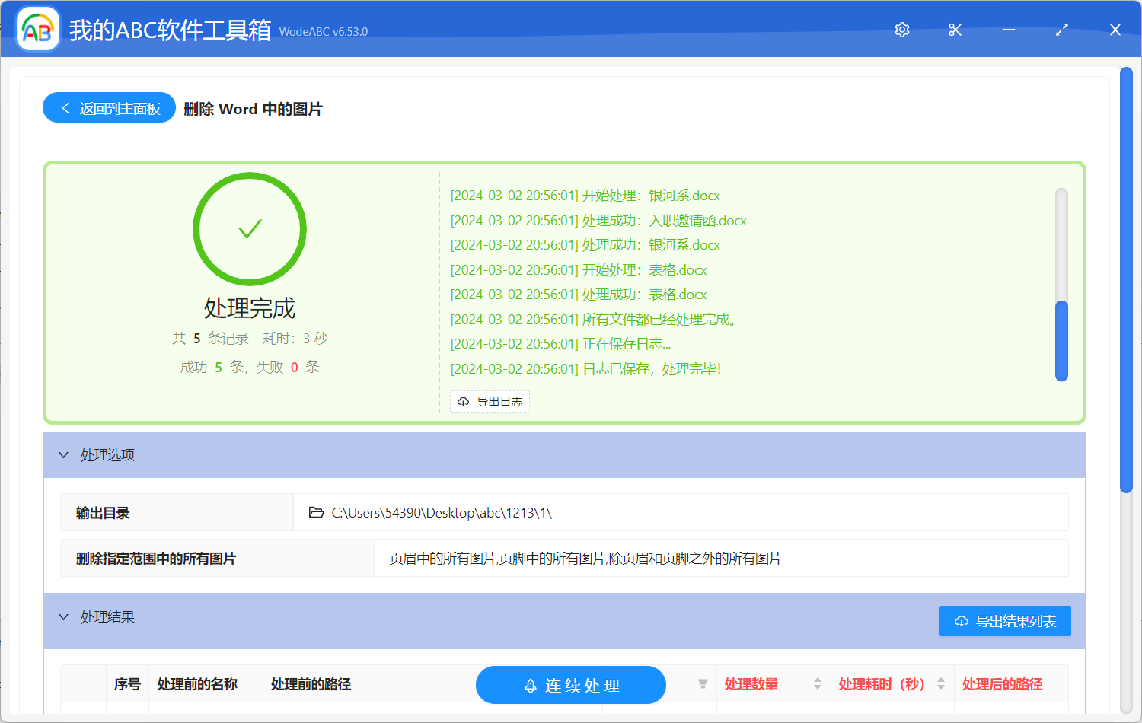Click the scissors icon in title bar

click(955, 30)
